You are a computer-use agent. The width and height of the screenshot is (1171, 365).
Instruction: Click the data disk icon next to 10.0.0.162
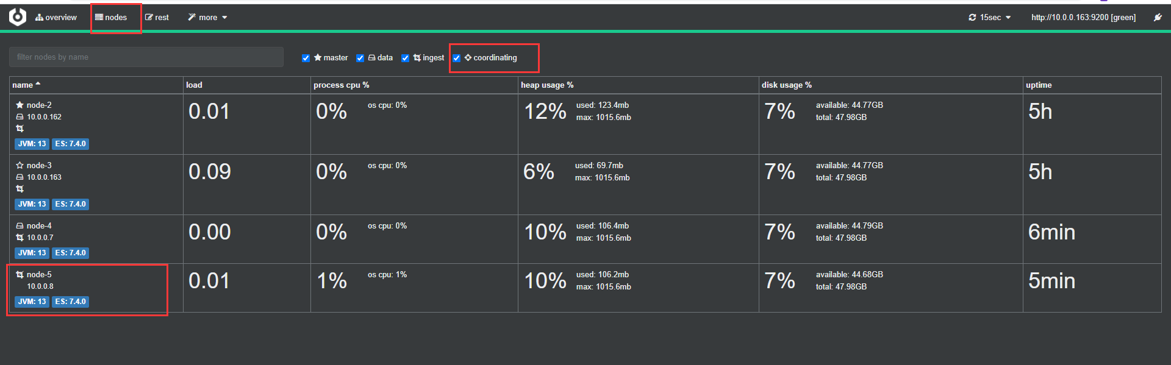tap(20, 117)
